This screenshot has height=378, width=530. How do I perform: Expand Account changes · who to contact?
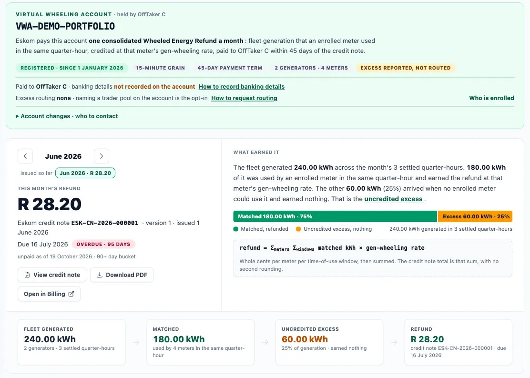[67, 116]
